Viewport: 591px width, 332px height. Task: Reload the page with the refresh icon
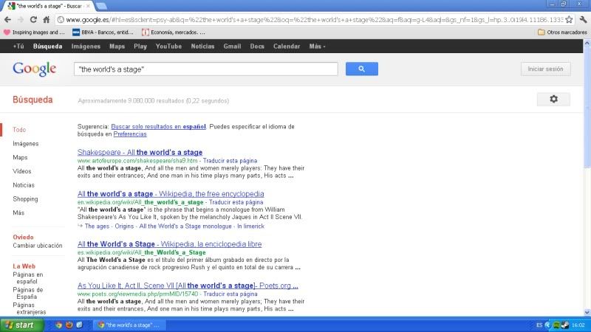33,20
